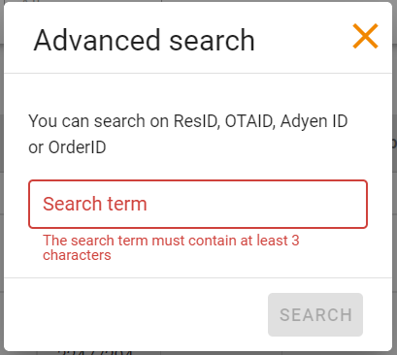Click the word "ResID" in the hint

[197, 121]
